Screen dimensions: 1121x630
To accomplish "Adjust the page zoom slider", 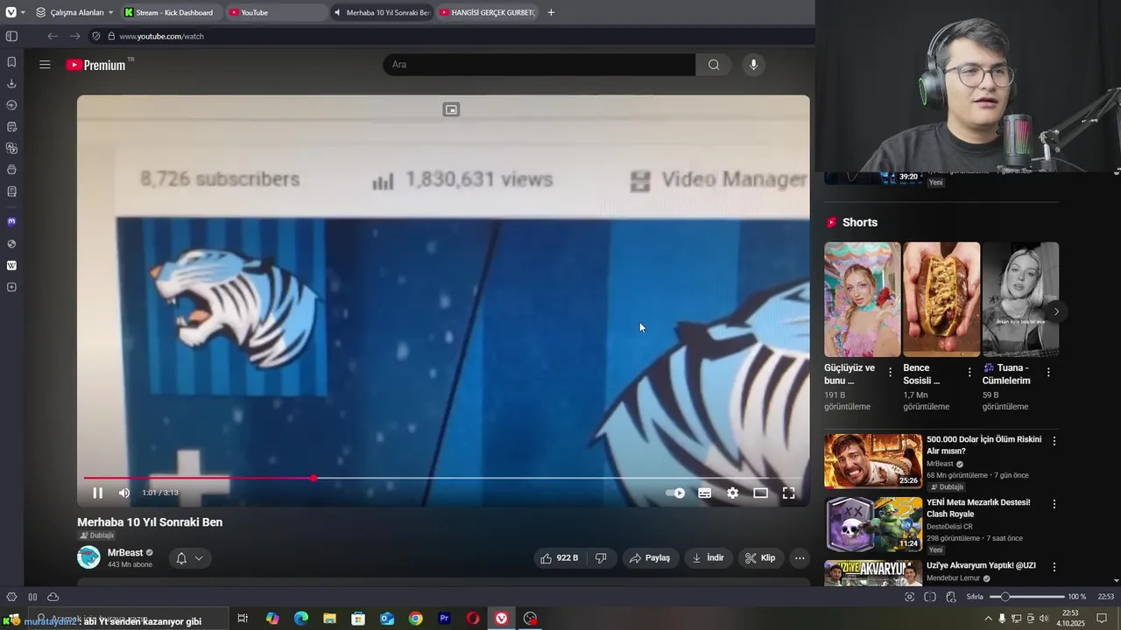I will tap(1026, 597).
